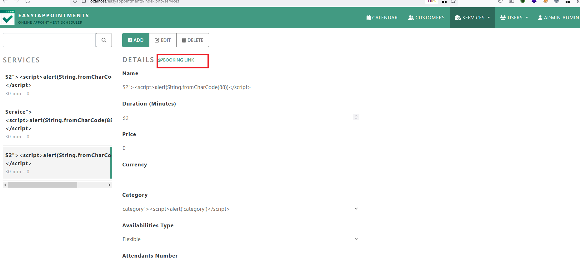Image resolution: width=580 pixels, height=261 pixels.
Task: Click the 'SERVICES' sidebar heading
Action: click(21, 60)
